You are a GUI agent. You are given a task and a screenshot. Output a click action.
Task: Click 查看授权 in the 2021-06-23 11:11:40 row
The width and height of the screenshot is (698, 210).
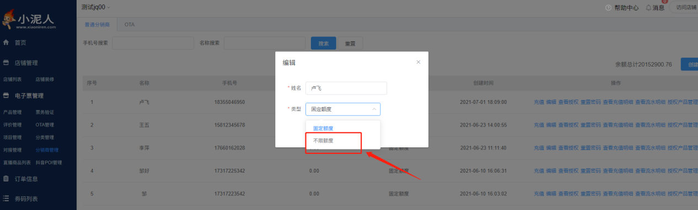click(x=568, y=148)
